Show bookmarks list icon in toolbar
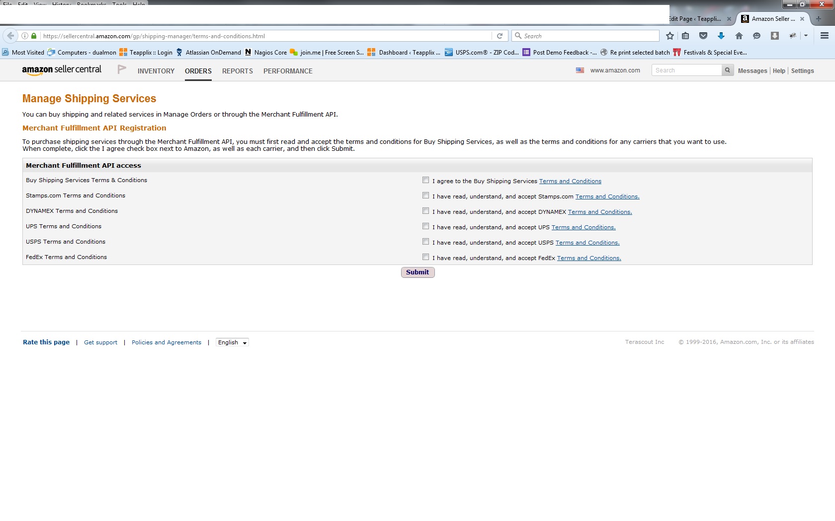The width and height of the screenshot is (835, 521). (685, 36)
